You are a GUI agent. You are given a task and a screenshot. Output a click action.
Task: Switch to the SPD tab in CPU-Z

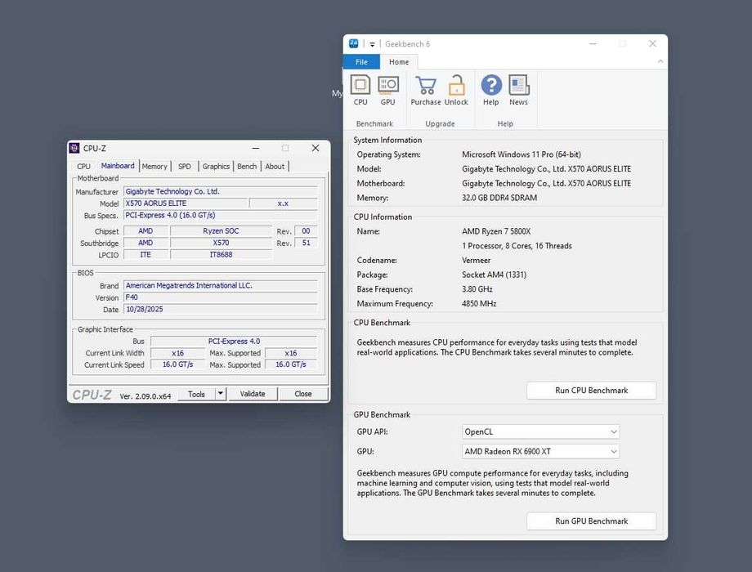click(185, 167)
